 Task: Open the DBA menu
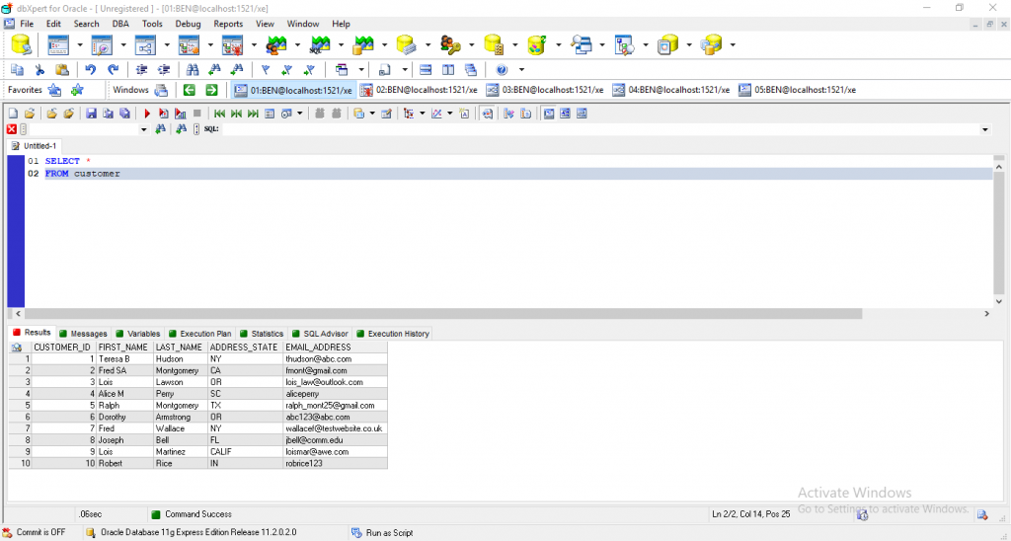120,24
